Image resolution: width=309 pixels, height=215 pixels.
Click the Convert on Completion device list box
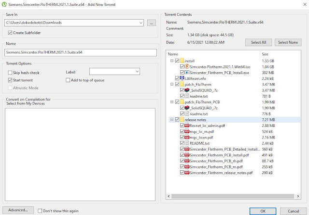pos(80,154)
